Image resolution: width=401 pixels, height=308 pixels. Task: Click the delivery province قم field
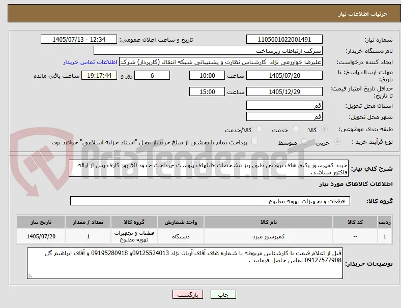coord(284,106)
